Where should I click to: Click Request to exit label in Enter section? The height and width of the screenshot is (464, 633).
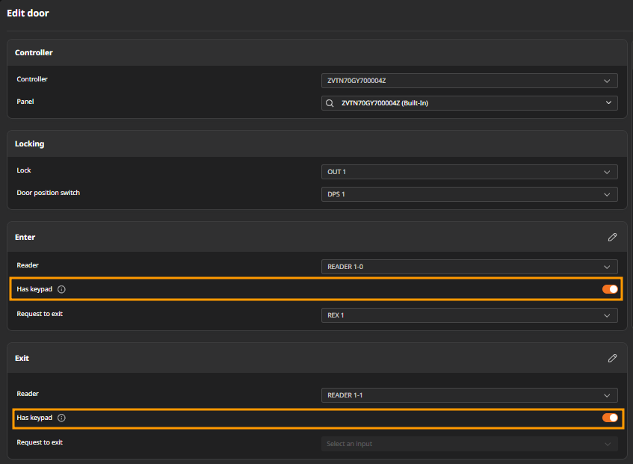40,314
